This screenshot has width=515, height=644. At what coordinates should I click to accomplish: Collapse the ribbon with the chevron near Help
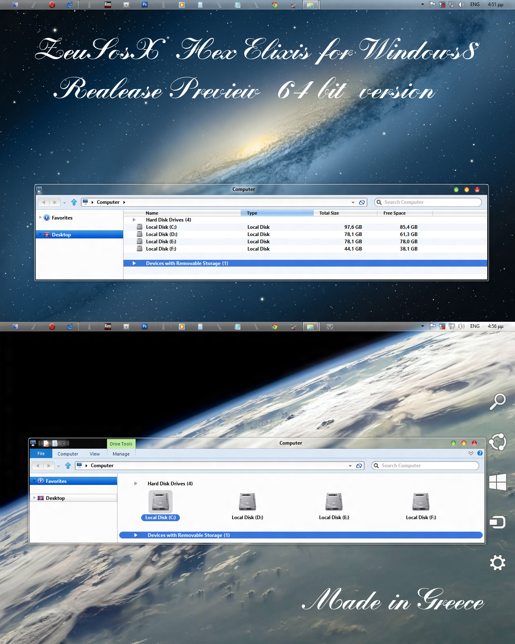coord(471,453)
